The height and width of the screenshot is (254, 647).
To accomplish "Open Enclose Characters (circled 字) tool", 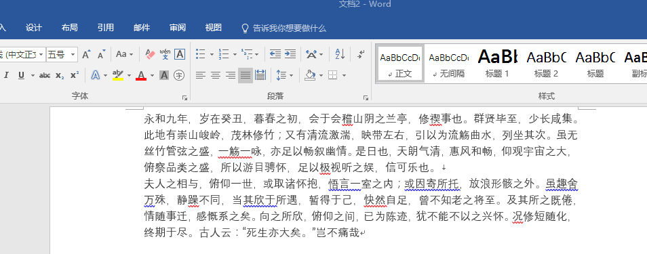I will (x=178, y=75).
